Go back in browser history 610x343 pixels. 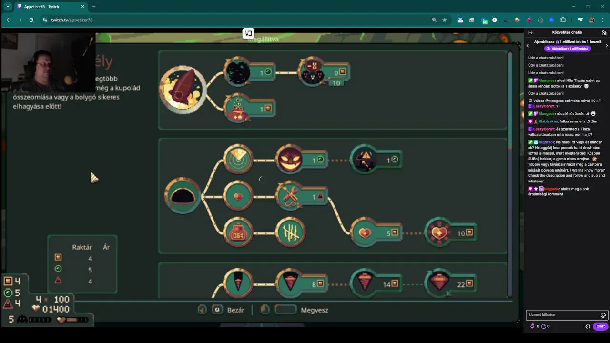(x=9, y=20)
